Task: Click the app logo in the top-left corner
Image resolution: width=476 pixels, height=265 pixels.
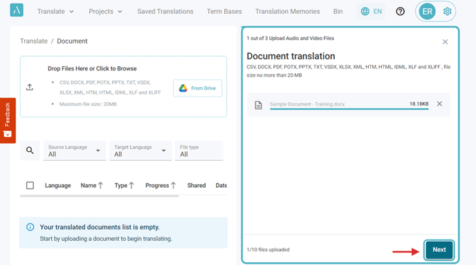Action: 17,10
